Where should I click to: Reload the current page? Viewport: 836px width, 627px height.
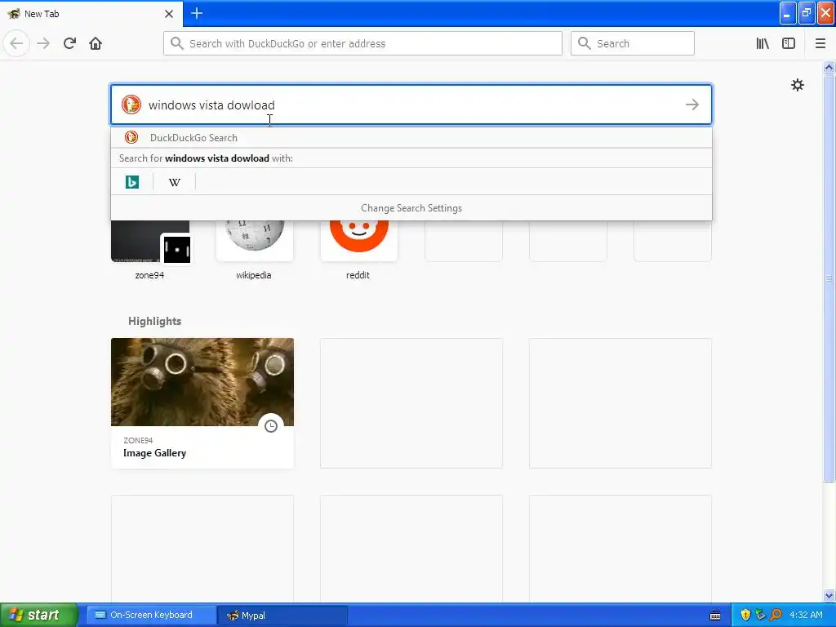[70, 43]
